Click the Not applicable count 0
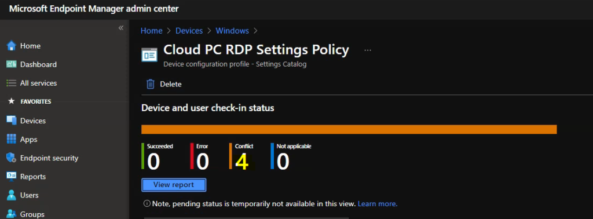The height and width of the screenshot is (219, 593). click(283, 162)
